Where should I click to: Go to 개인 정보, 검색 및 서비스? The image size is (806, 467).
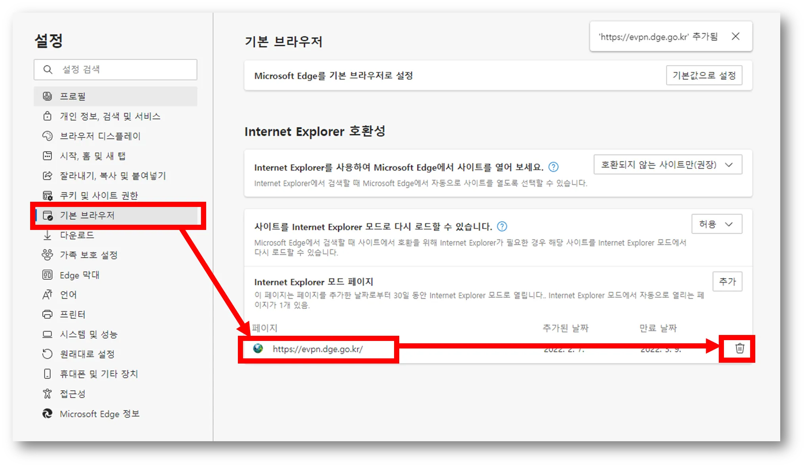[x=110, y=116]
